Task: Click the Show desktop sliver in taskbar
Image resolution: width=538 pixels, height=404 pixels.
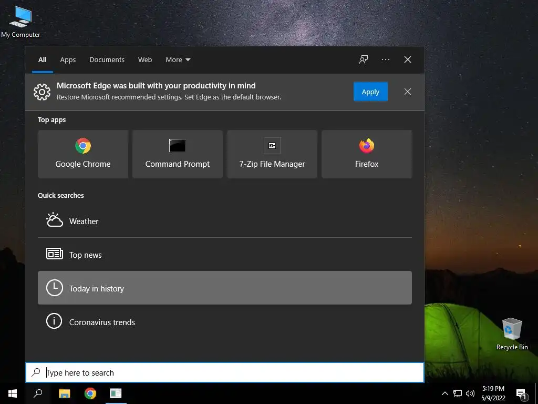Action: click(x=536, y=393)
